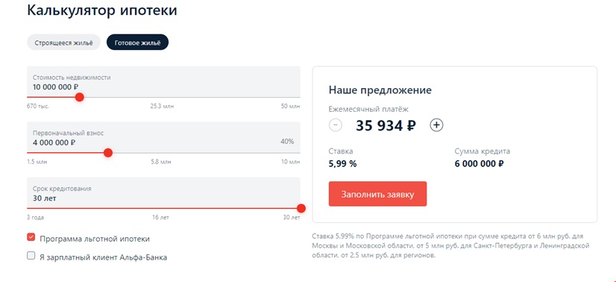Click the 35 934 ₽ monthly payment value
The width and height of the screenshot is (616, 282).
pos(386,125)
